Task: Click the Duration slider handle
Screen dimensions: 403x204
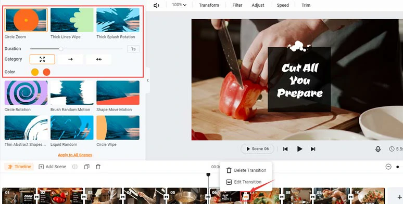Action: [x=61, y=49]
